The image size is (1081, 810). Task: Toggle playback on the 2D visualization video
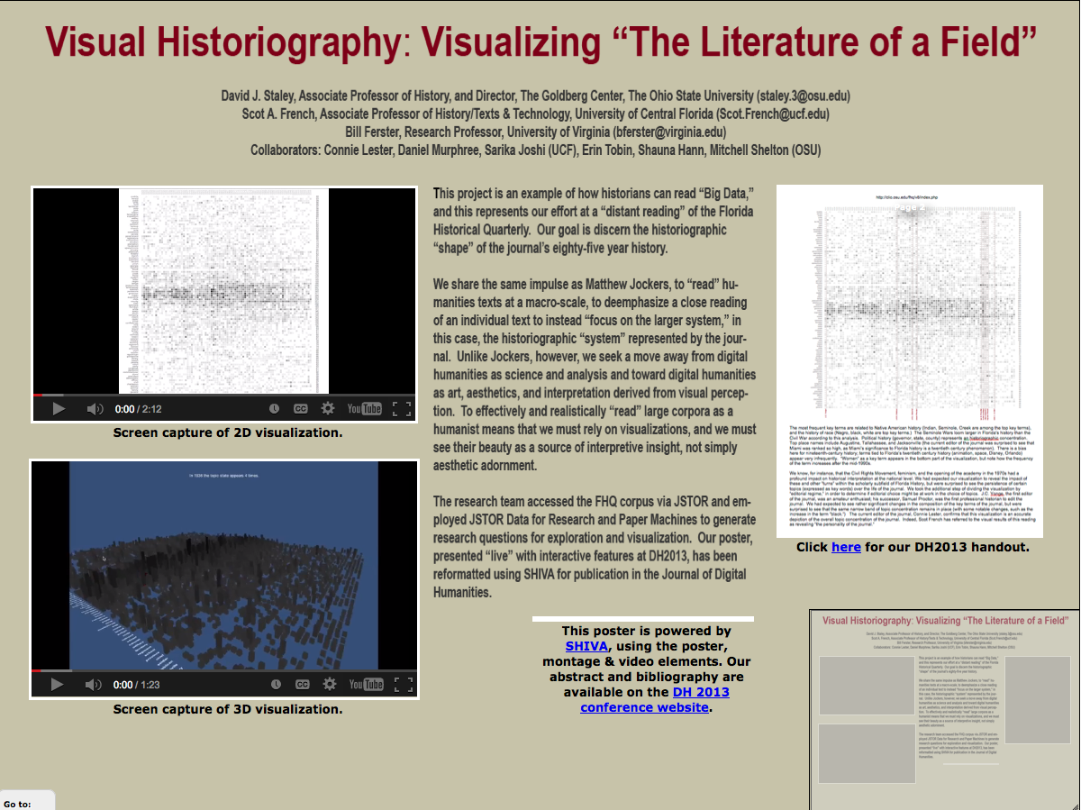pos(59,408)
